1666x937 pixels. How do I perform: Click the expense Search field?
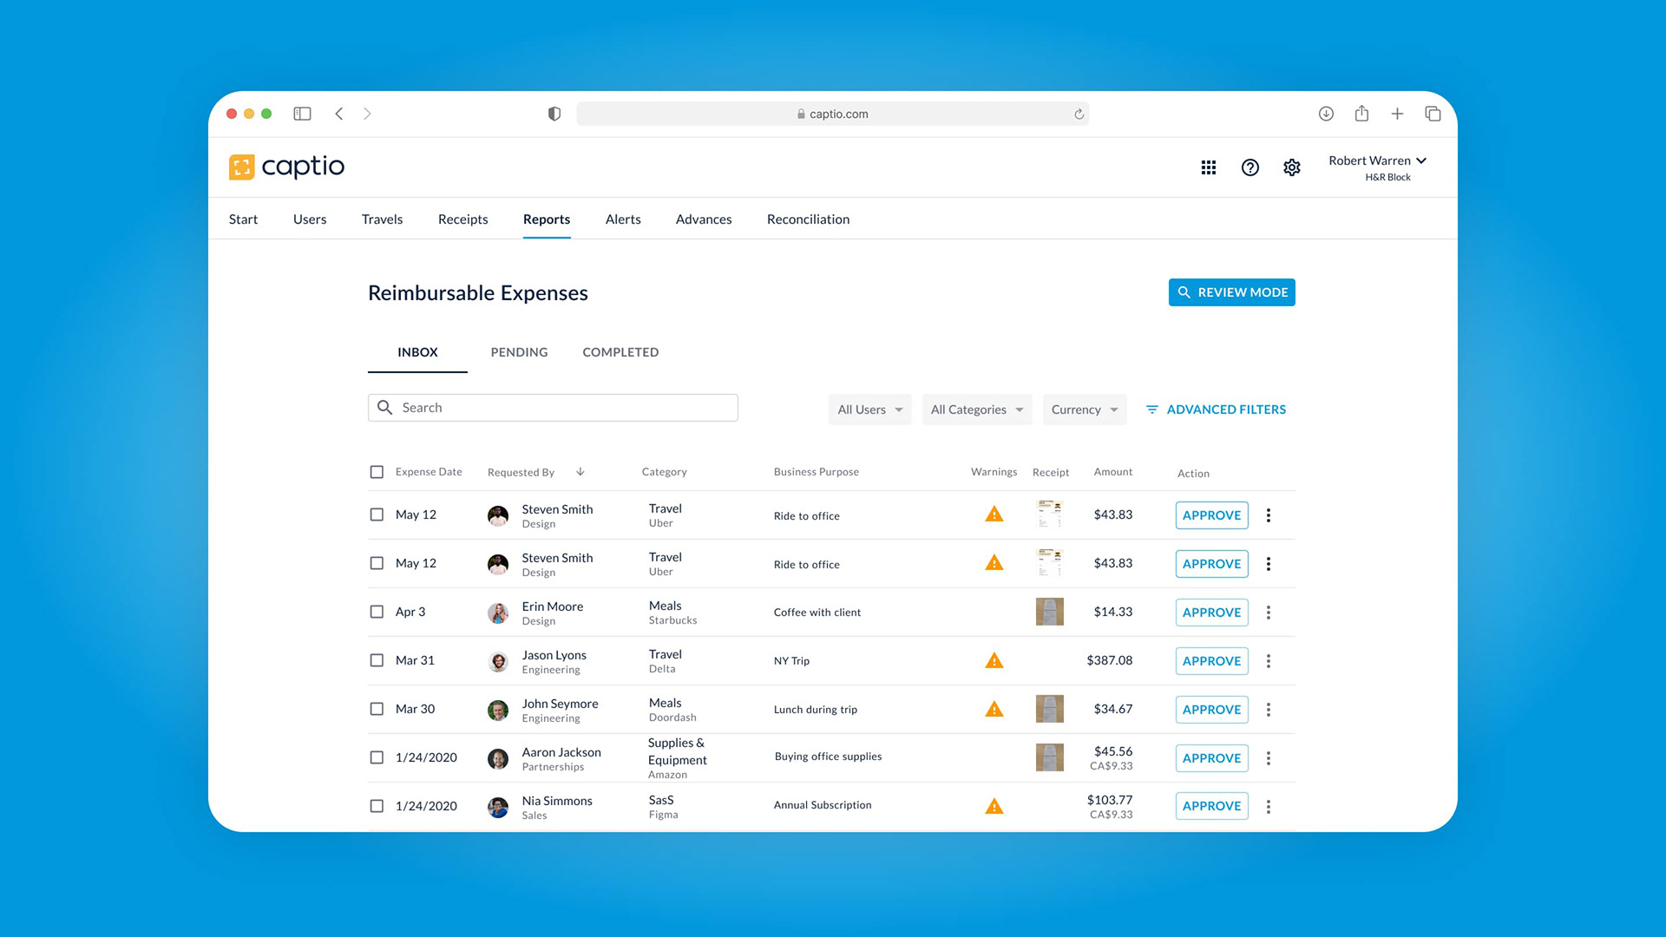tap(553, 408)
